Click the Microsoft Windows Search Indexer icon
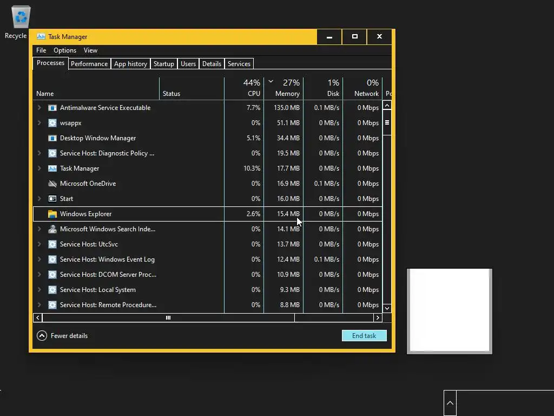The height and width of the screenshot is (416, 554). (x=52, y=229)
